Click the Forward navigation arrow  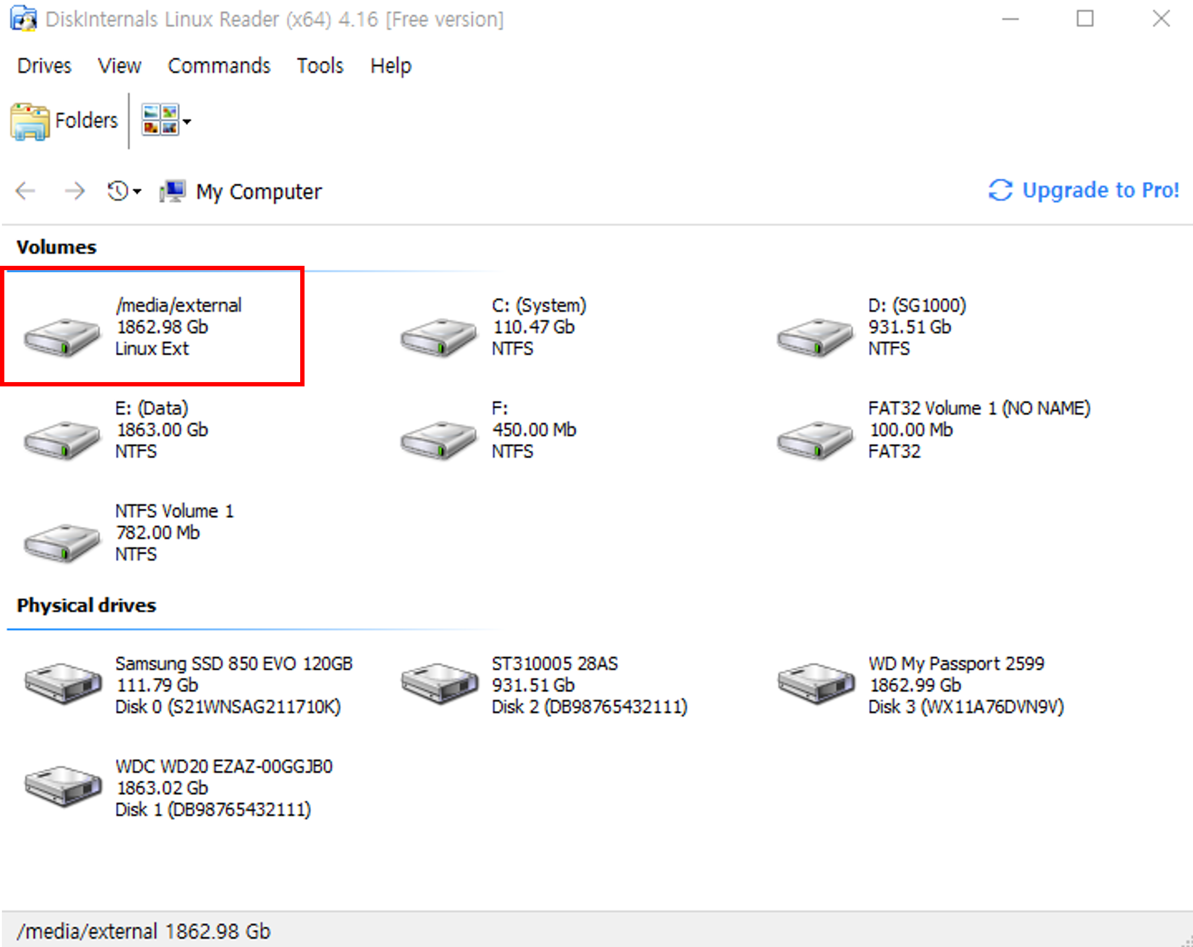point(74,192)
